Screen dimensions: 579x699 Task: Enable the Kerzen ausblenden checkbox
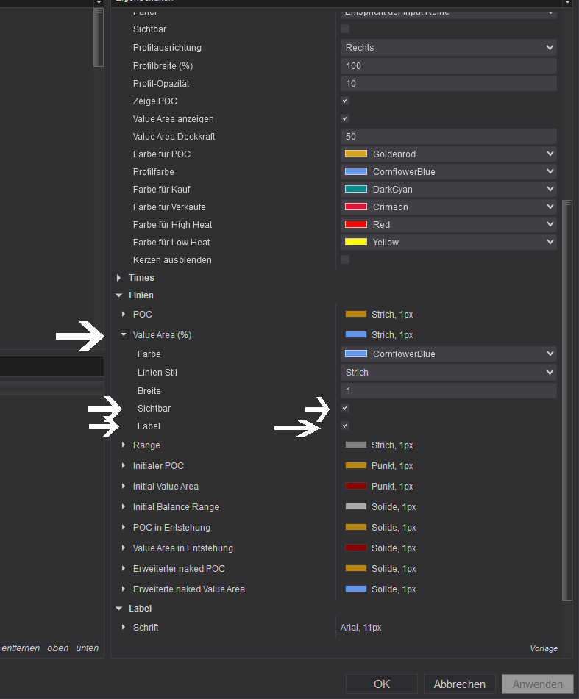pos(344,259)
